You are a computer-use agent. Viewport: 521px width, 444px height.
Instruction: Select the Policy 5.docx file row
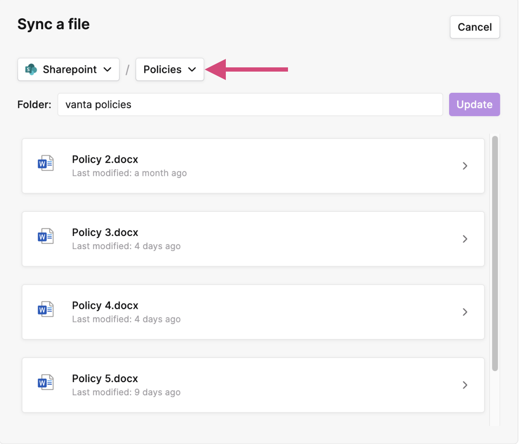[253, 385]
